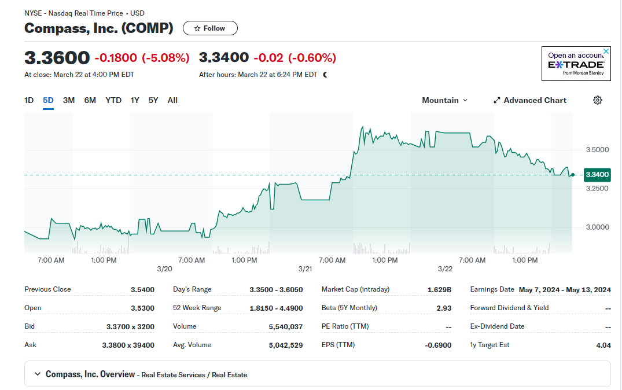
Task: Click the closing price 3.3600
Action: click(x=57, y=58)
